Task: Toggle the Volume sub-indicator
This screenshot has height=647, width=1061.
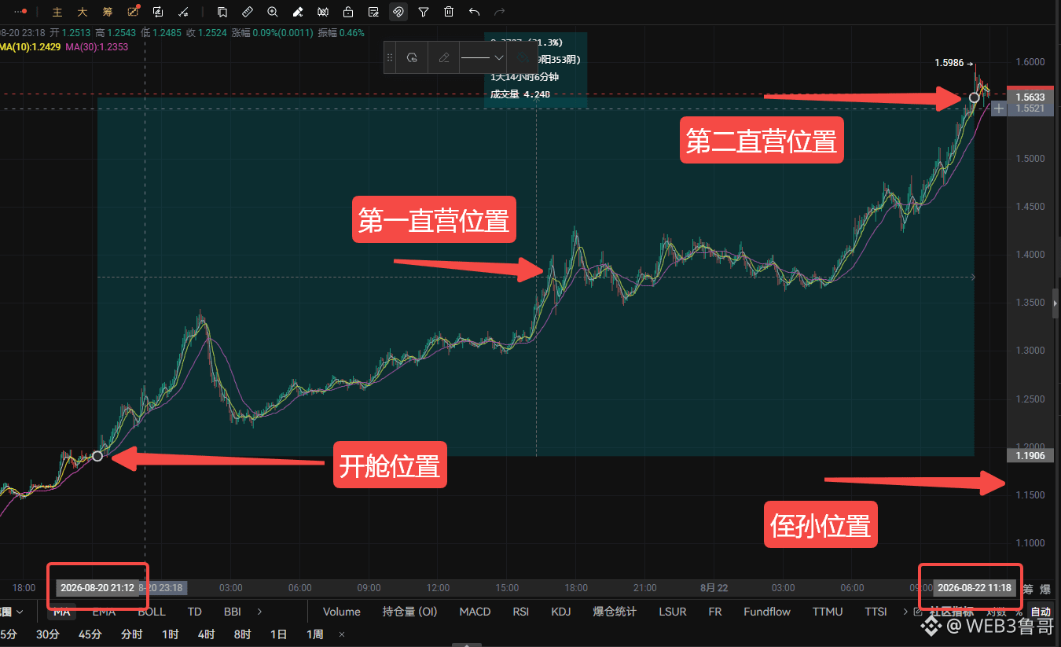Action: pos(342,612)
